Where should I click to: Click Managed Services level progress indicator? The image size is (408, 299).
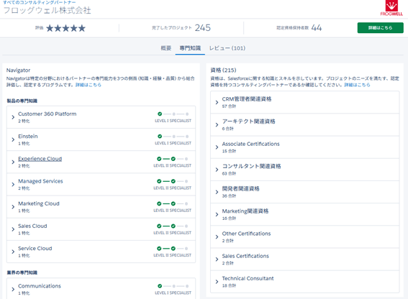[x=173, y=181]
